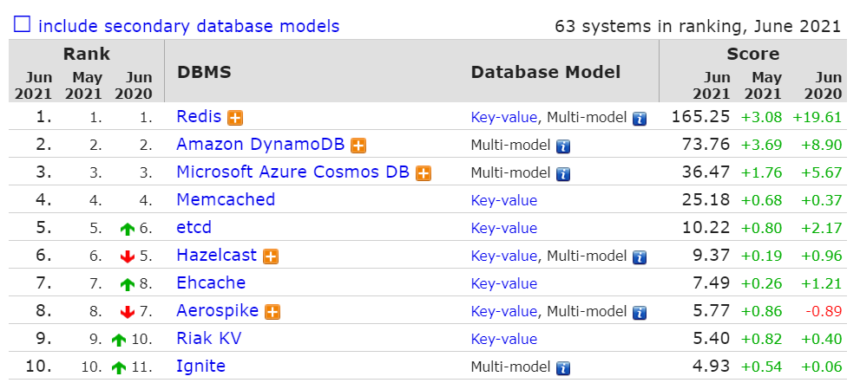Screen dimensions: 860x383
Task: Select the Rank column header
Action: coord(87,54)
